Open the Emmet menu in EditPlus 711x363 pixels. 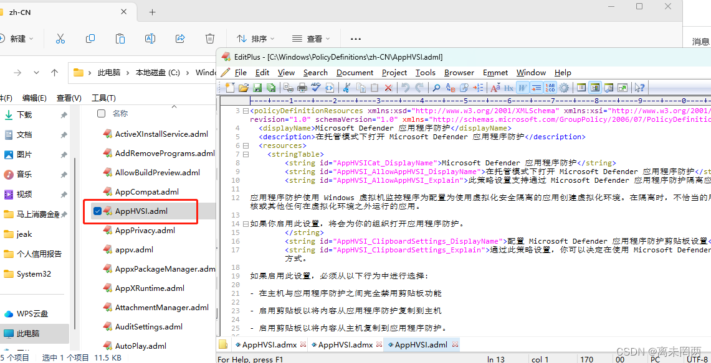point(495,72)
